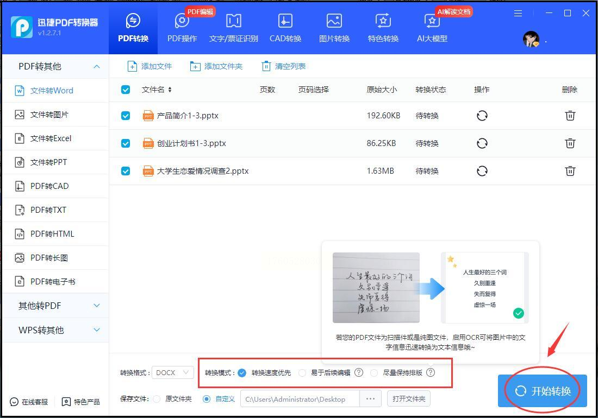598x418 pixels.
Task: Open the DOCX 转换格式 dropdown
Action: click(x=173, y=372)
